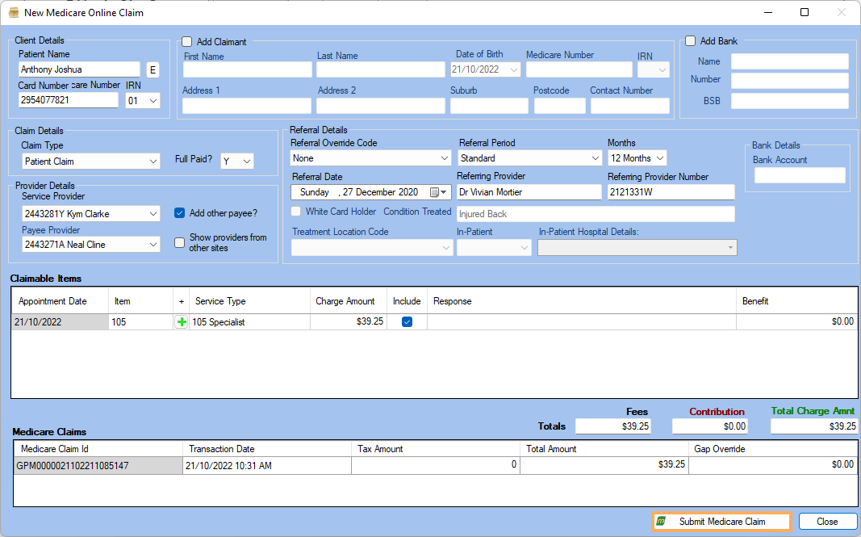Click the Card Number field
The height and width of the screenshot is (537, 861).
pos(68,100)
